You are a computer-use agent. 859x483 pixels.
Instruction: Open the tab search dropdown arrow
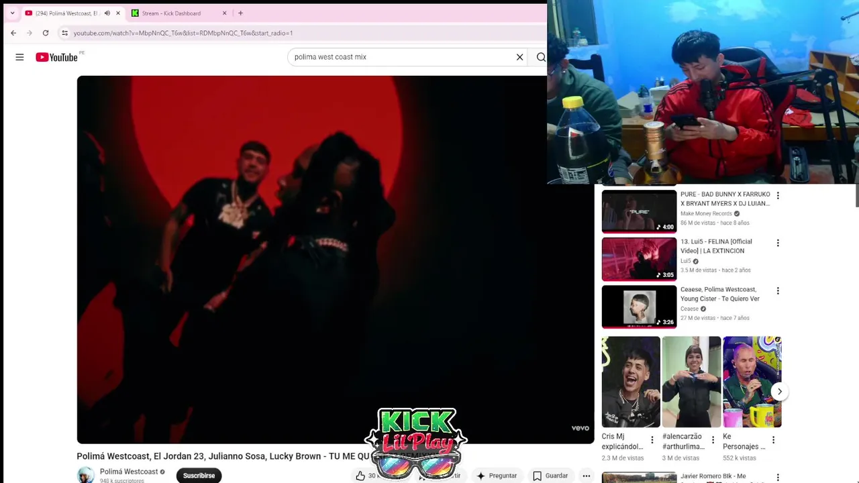tap(12, 13)
